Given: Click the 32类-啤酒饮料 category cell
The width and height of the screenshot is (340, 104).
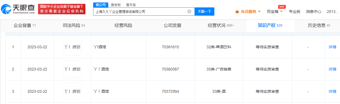Looking at the screenshot, I should (219, 47).
